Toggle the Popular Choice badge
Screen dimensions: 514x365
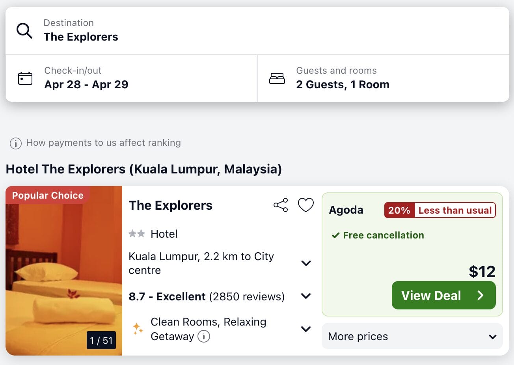point(47,195)
